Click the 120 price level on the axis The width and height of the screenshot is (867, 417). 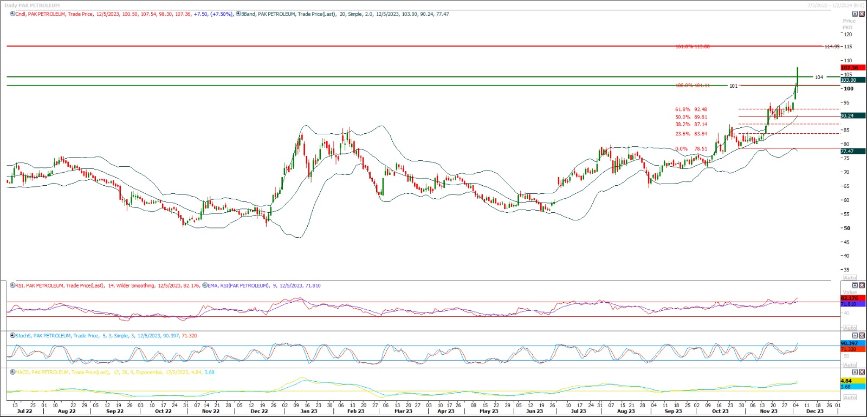click(x=848, y=35)
